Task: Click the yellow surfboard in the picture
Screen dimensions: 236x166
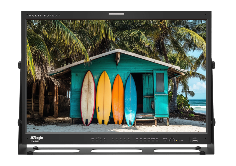Action: click(104, 98)
